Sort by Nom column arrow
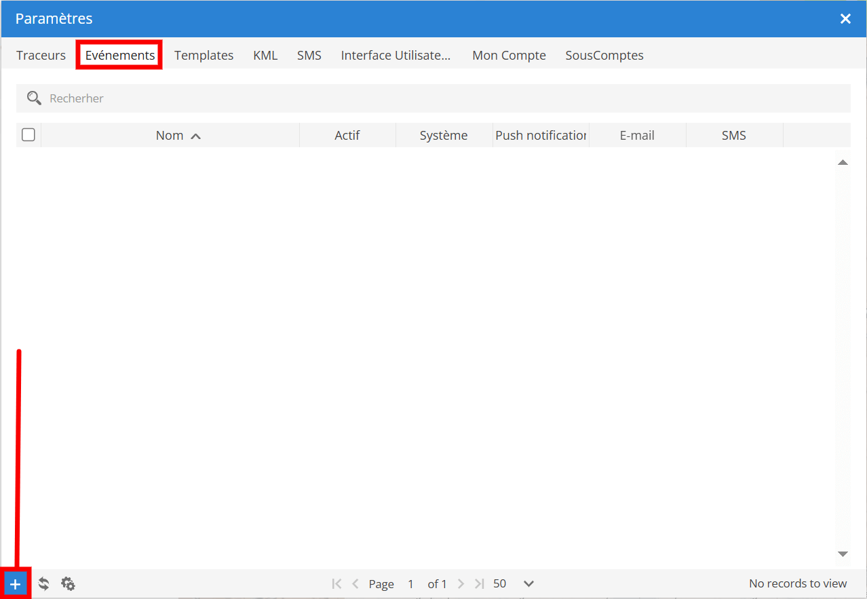Viewport: 867px width, 599px height. (196, 136)
